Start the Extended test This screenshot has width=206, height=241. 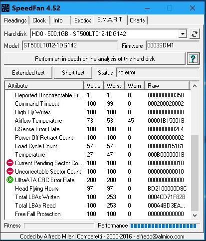pos(28,73)
